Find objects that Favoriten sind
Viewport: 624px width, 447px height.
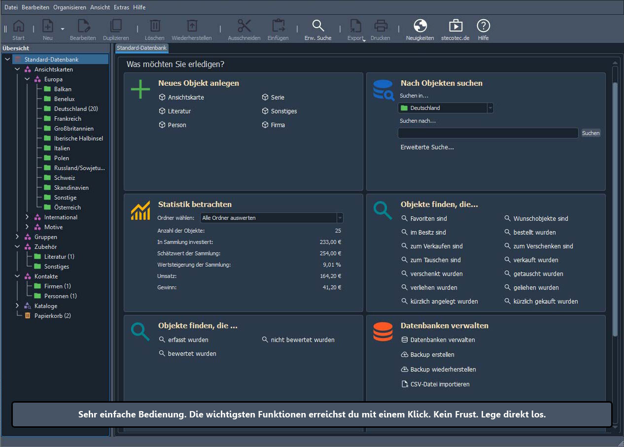(424, 218)
